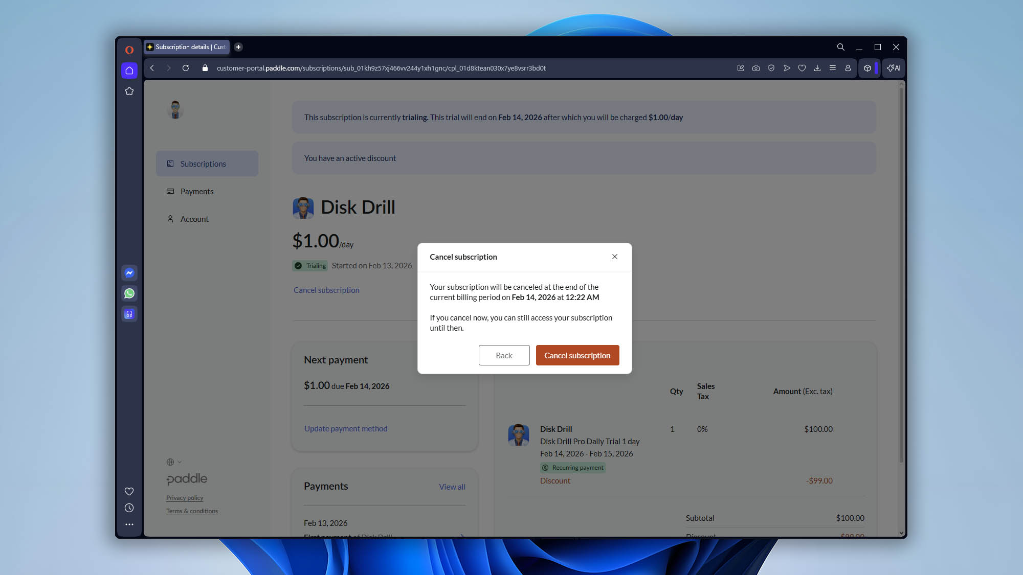Close the Cancel subscription dialog
The height and width of the screenshot is (575, 1023).
coord(615,257)
